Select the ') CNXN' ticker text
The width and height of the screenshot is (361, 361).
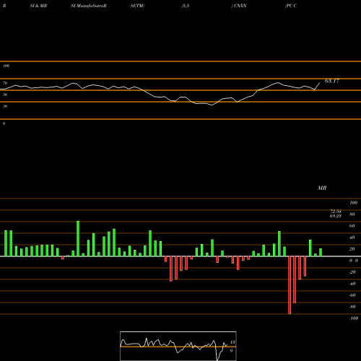239,6
